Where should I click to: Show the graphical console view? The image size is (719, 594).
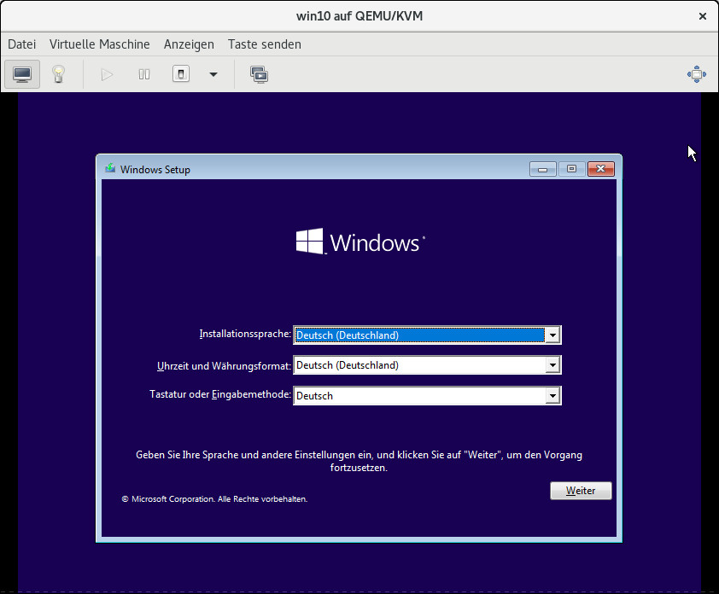pos(22,73)
